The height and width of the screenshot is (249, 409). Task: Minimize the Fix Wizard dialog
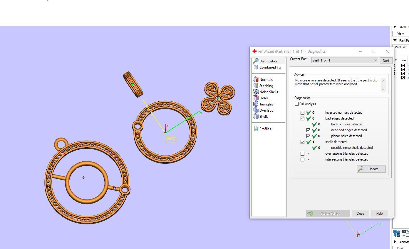pyautogui.click(x=360, y=52)
